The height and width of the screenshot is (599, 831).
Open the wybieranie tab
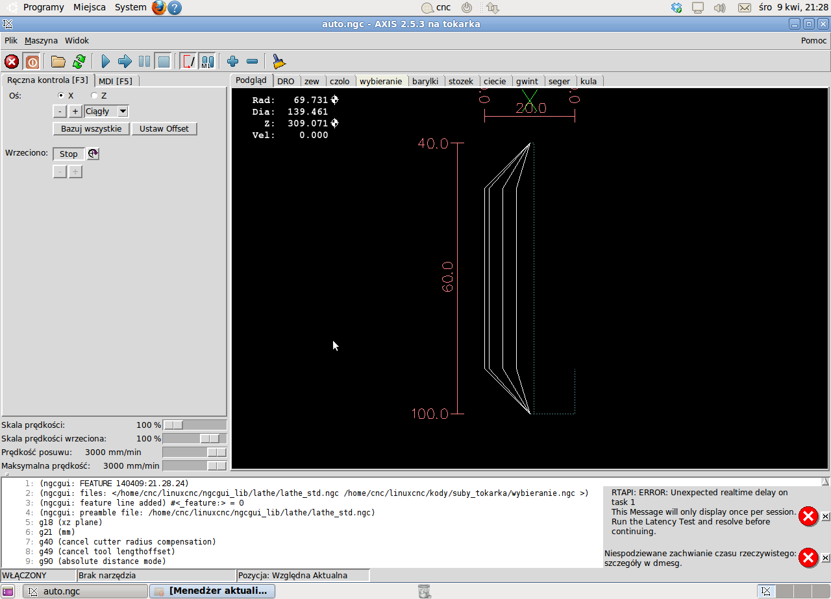pyautogui.click(x=381, y=81)
